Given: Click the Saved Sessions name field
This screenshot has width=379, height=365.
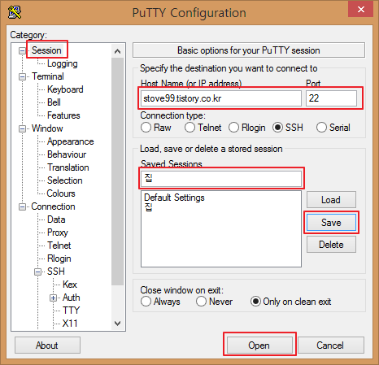Looking at the screenshot, I should coord(221,179).
